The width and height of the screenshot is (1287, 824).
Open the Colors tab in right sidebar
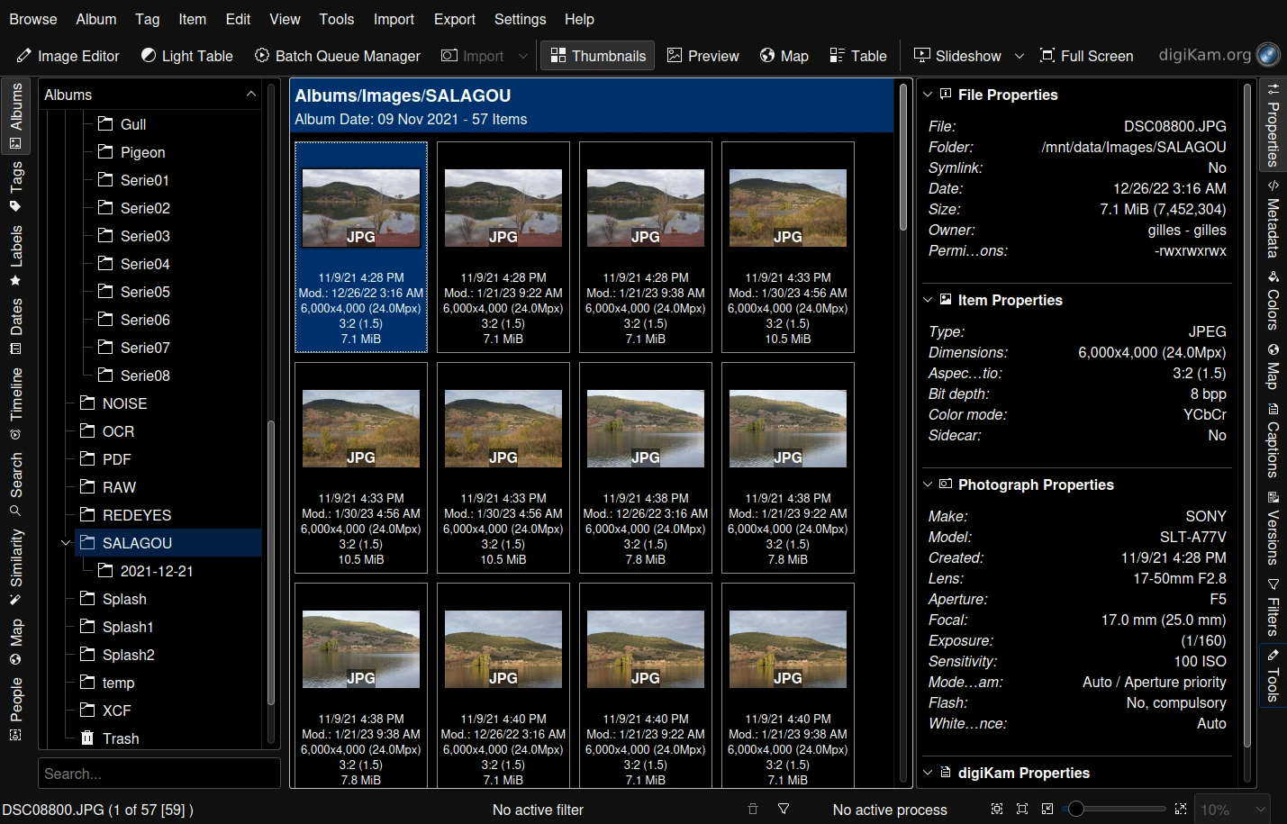tap(1272, 300)
